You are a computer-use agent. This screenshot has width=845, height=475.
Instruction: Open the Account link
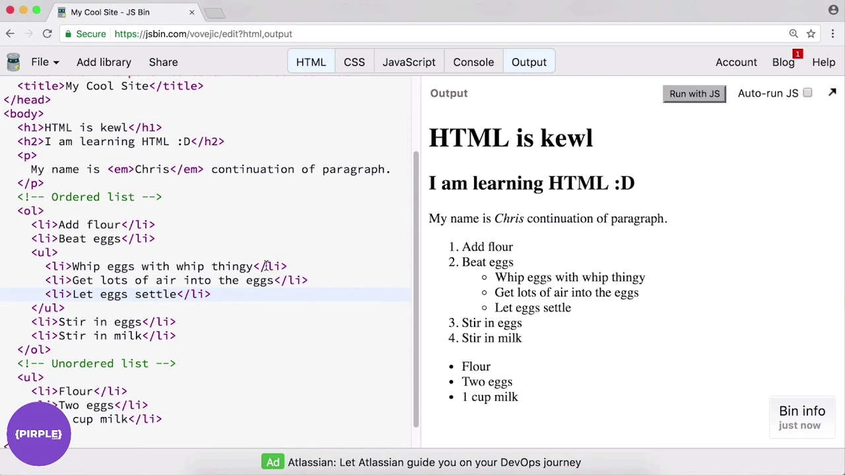[x=736, y=62]
